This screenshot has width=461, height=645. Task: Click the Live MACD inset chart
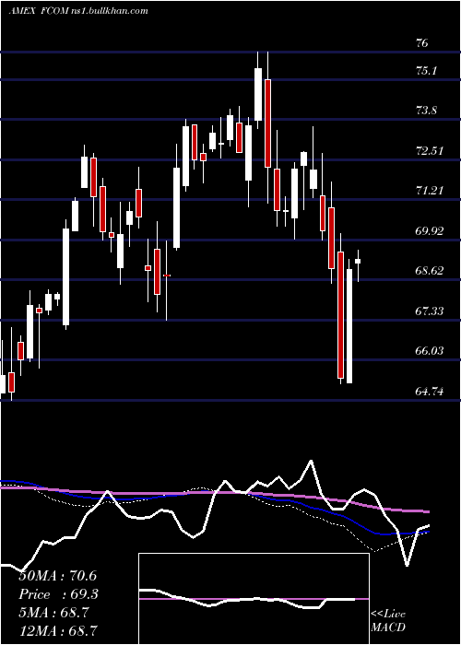[x=254, y=599]
